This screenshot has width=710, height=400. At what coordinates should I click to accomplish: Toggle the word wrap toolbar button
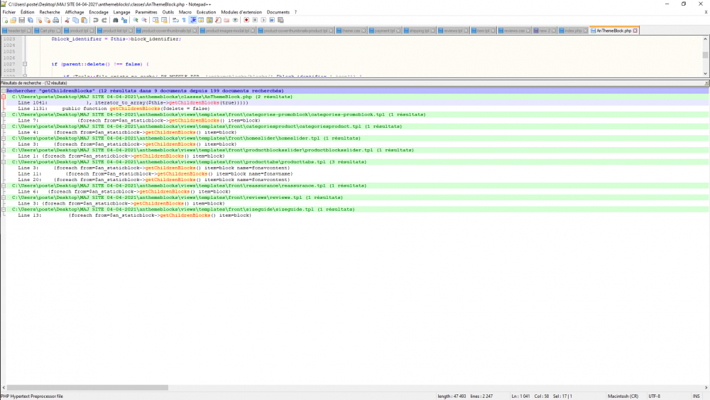click(175, 20)
